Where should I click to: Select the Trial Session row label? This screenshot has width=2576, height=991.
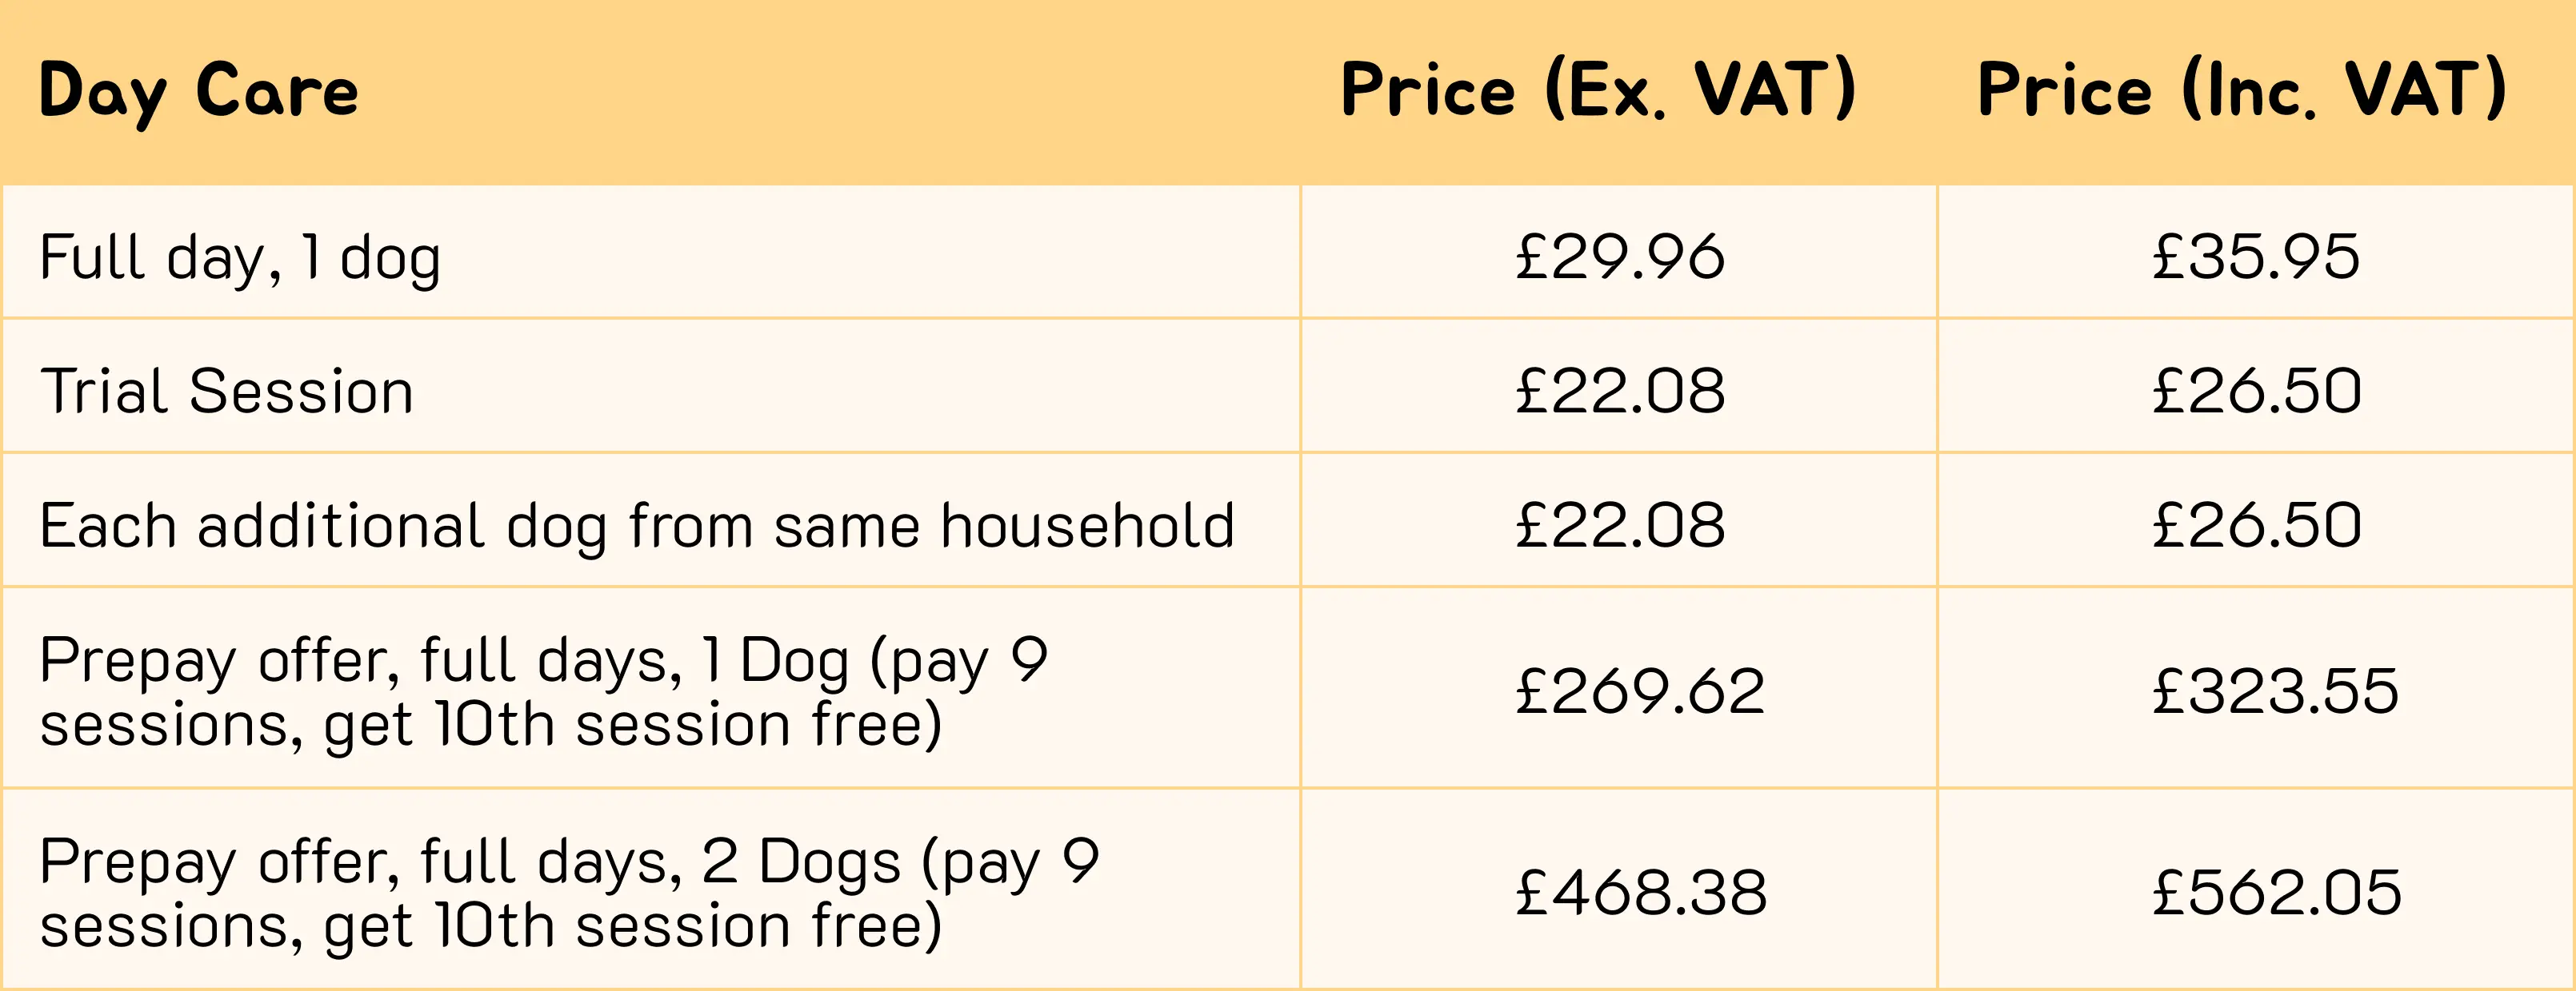[x=227, y=391]
